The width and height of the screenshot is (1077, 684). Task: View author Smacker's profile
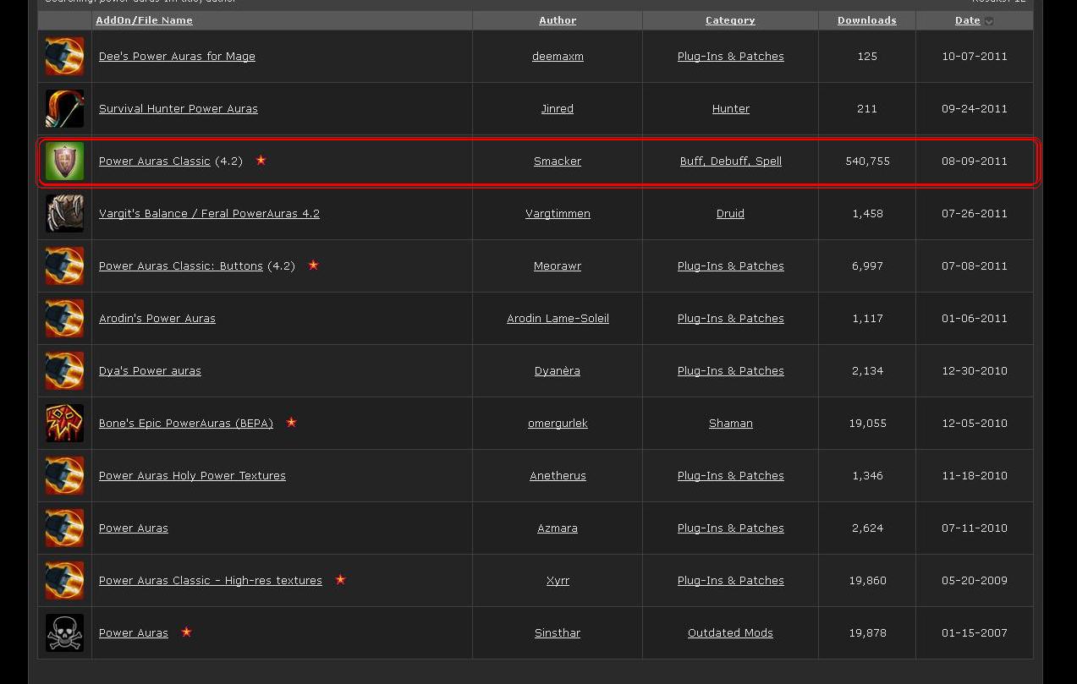coord(558,161)
